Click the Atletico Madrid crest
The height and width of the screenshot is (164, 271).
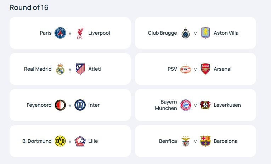coord(80,69)
